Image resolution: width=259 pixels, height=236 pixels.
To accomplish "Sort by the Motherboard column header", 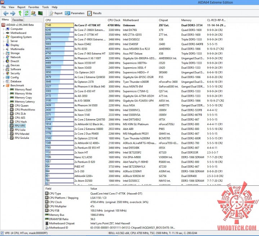I will pyautogui.click(x=140, y=20).
